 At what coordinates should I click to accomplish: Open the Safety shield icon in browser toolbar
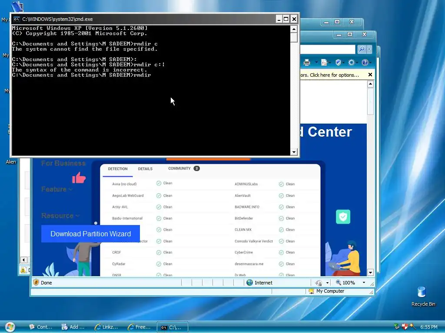[338, 62]
